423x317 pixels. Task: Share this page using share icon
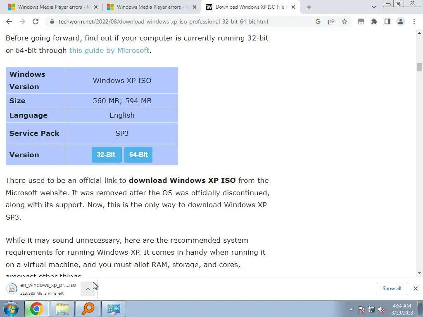pyautogui.click(x=331, y=21)
